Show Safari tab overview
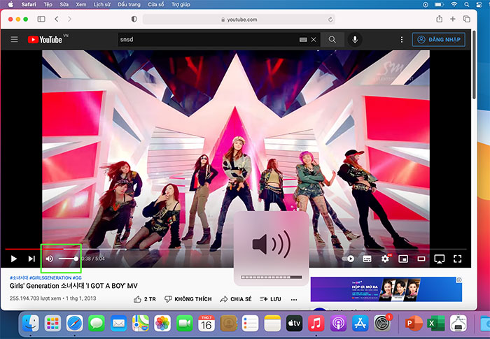This screenshot has height=339, width=490. (x=467, y=19)
